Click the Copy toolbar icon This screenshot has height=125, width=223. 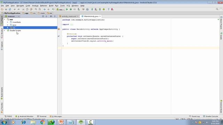pyautogui.click(x=27, y=9)
